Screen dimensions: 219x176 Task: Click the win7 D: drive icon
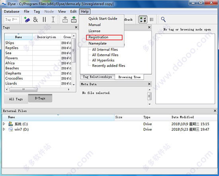tap(10, 129)
